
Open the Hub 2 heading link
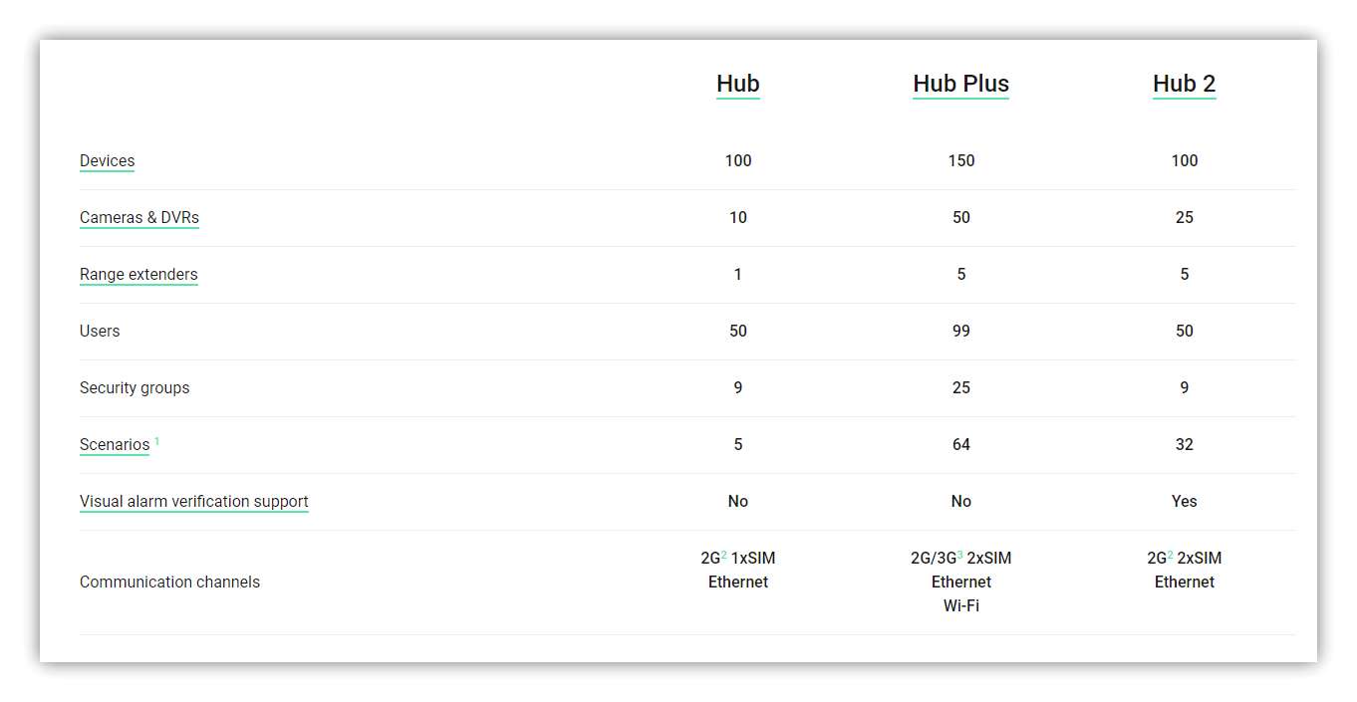1184,84
